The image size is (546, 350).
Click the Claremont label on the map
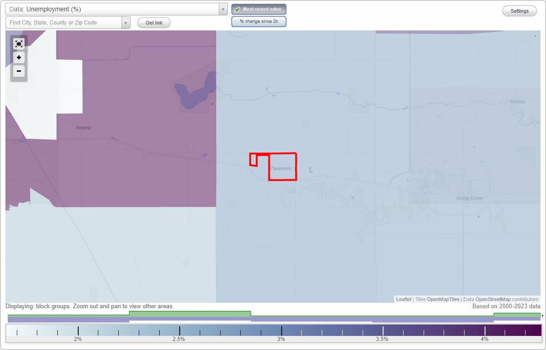tap(280, 168)
